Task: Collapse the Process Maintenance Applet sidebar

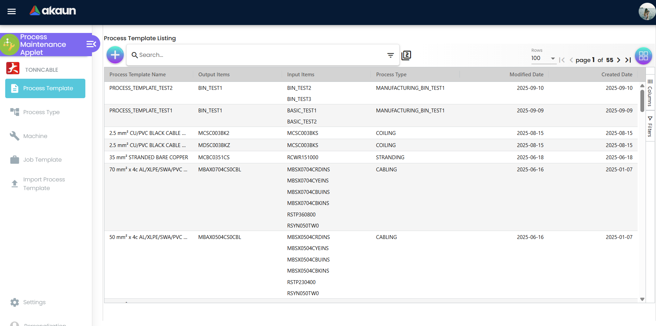Action: tap(91, 44)
